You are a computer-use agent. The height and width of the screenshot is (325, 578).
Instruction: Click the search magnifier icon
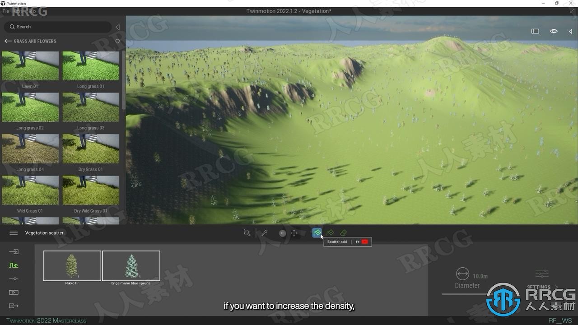(x=12, y=27)
